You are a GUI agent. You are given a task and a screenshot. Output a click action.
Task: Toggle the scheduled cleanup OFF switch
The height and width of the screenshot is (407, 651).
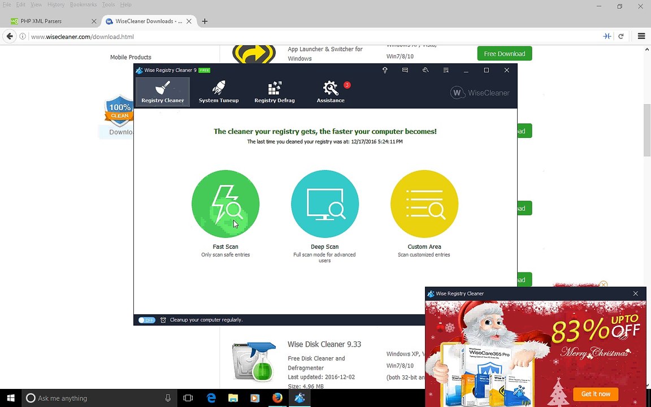coord(146,320)
